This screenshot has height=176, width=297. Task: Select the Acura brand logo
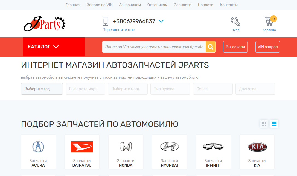(38, 147)
